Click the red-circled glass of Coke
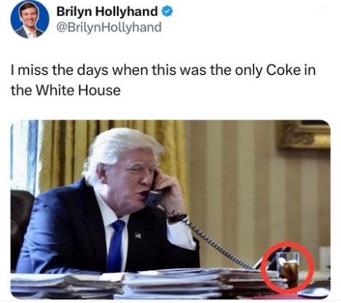The width and height of the screenshot is (341, 303). click(289, 270)
